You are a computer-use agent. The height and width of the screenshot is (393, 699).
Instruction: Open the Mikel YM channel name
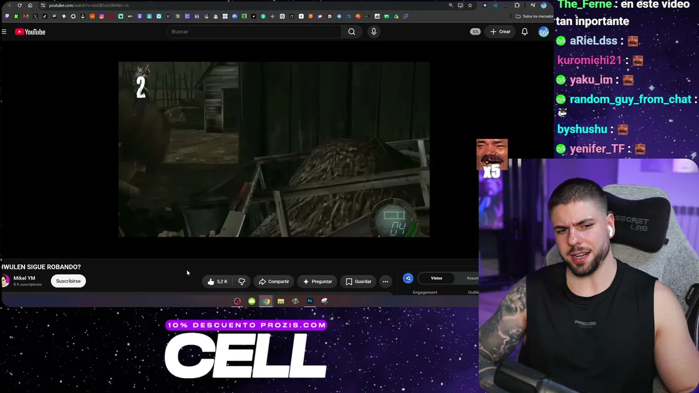coord(24,278)
